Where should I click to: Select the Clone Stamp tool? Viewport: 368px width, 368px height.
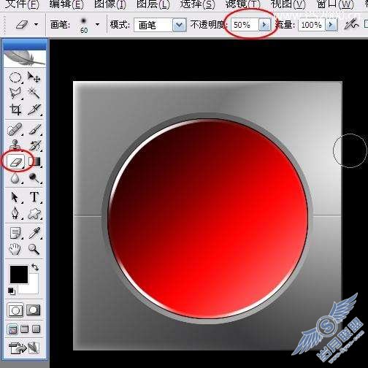(15, 145)
